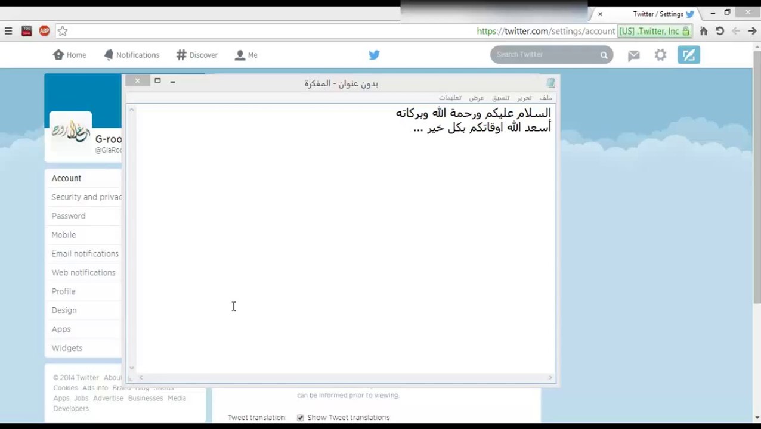761x429 pixels.
Task: Click the Jobs footer link
Action: [x=81, y=398]
